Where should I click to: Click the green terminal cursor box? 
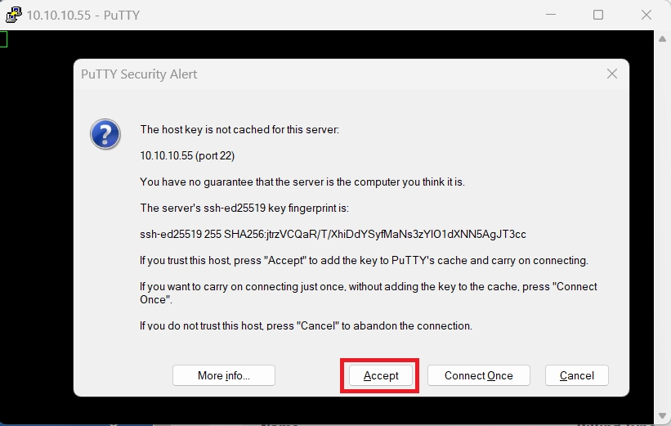coord(3,38)
